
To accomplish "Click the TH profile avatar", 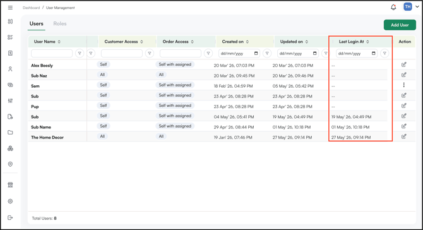I will (x=408, y=7).
